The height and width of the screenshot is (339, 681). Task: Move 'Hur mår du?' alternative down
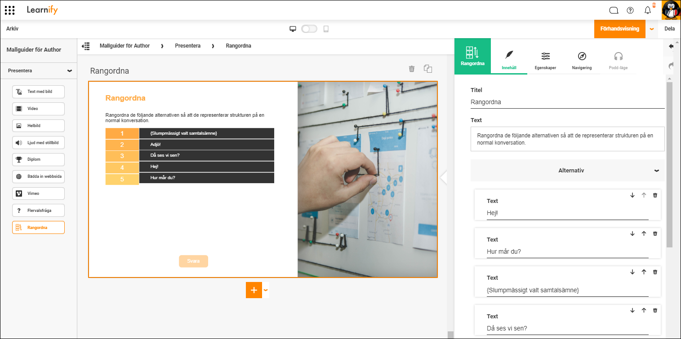[632, 233]
